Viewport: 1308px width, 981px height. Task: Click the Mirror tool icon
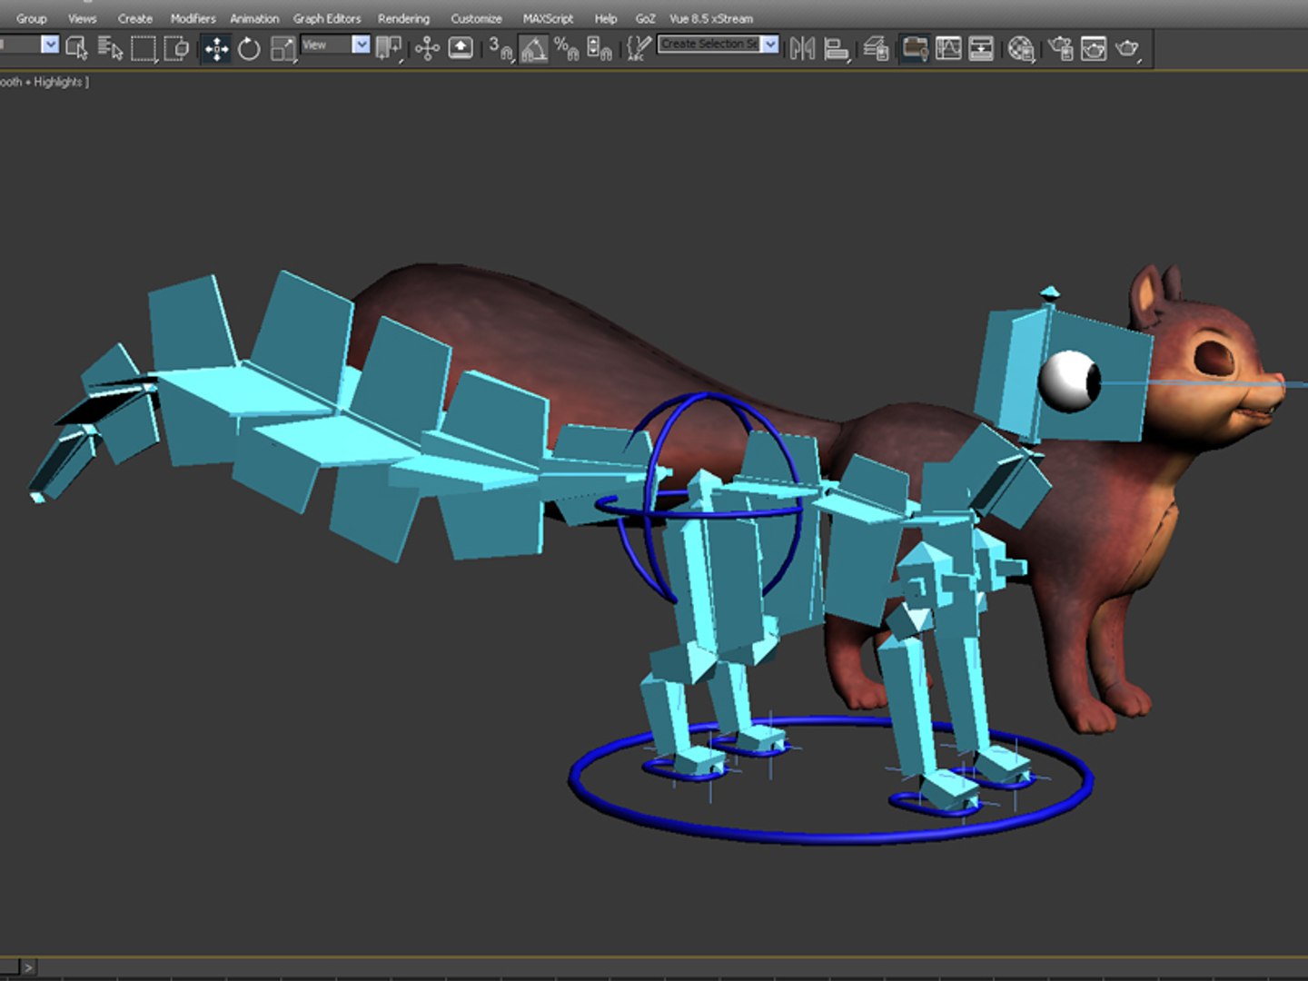coord(803,48)
